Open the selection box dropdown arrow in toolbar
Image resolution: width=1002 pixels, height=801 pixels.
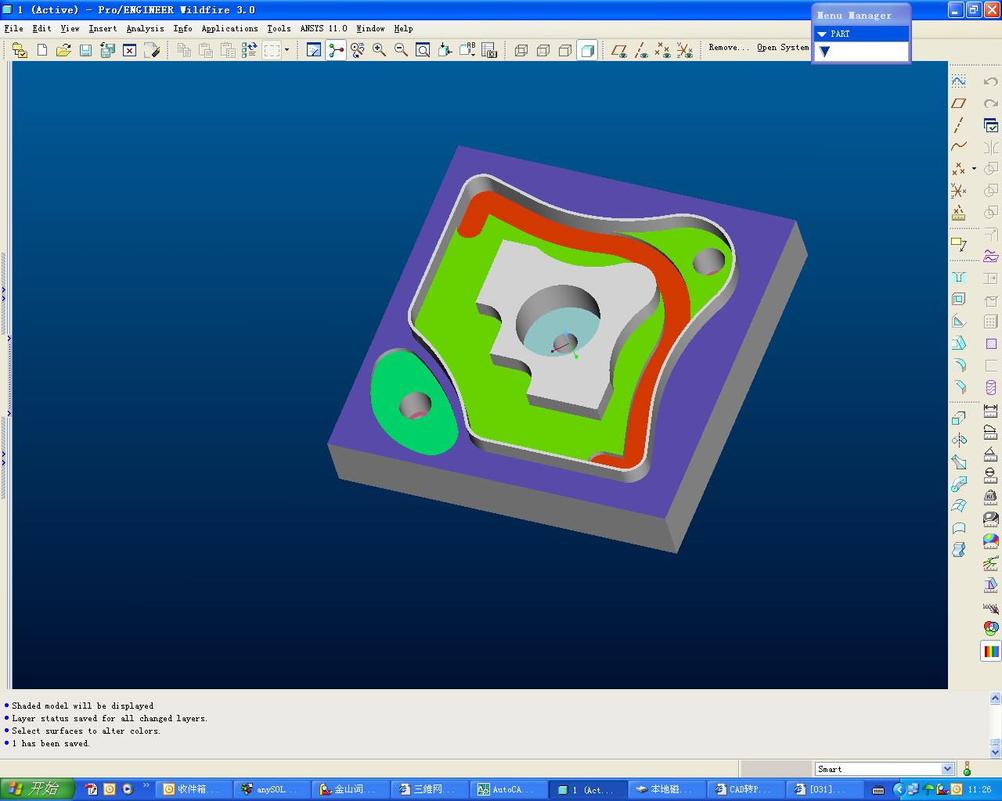[x=287, y=50]
